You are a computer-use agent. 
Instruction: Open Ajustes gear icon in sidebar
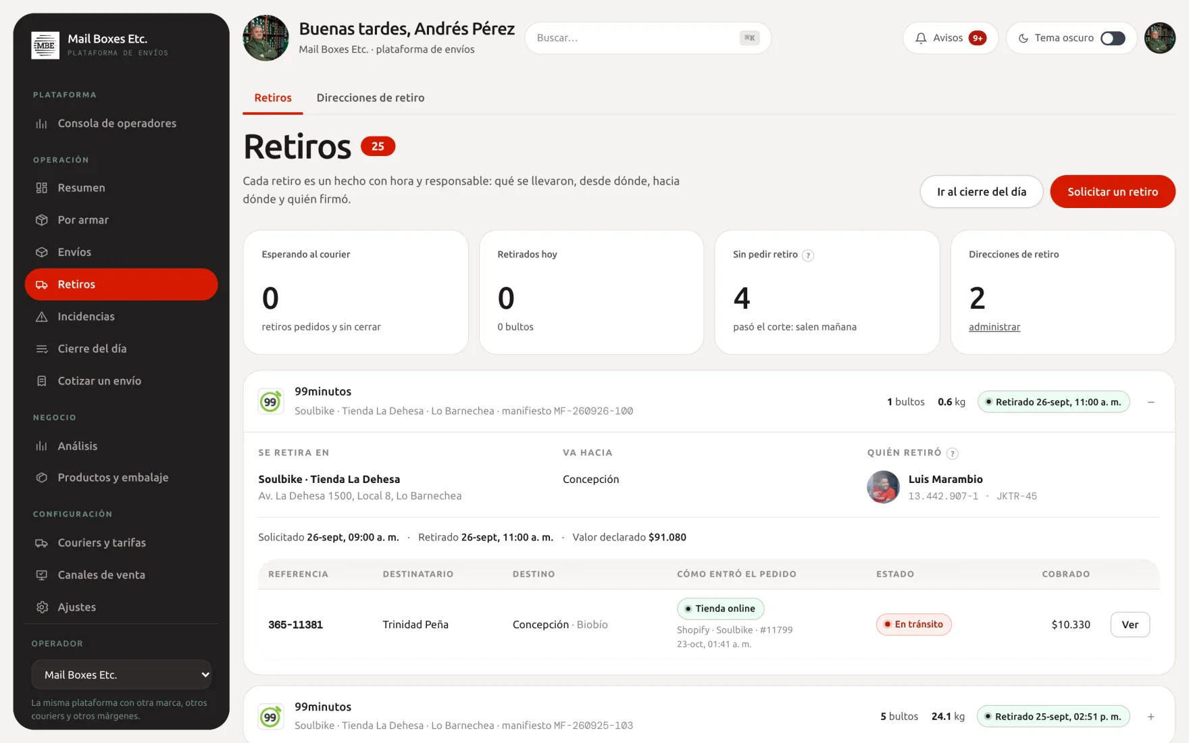point(42,607)
